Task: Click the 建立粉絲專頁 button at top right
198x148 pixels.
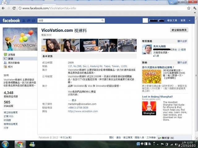Action: [x=179, y=30]
